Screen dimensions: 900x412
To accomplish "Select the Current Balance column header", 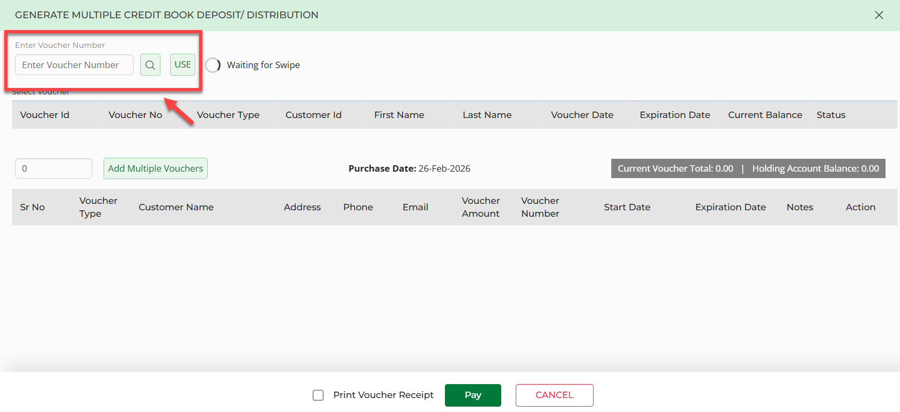I will coord(765,115).
